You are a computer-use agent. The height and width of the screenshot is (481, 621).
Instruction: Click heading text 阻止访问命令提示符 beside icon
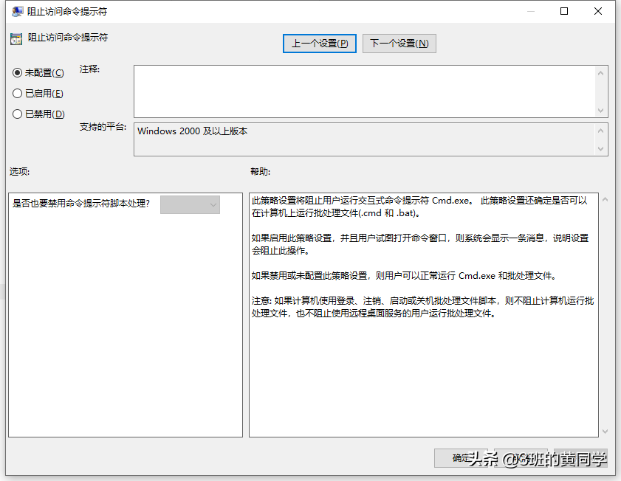[x=68, y=38]
